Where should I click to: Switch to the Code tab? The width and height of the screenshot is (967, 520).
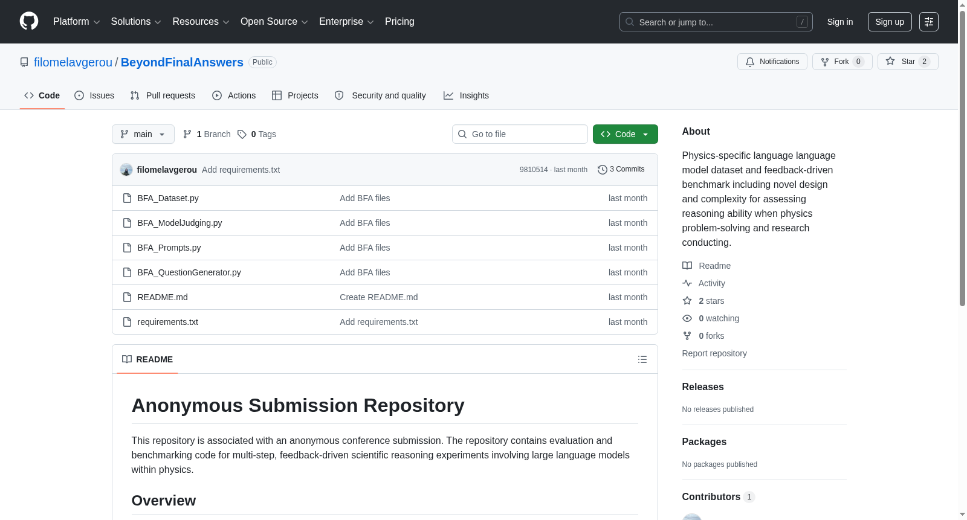coord(42,95)
